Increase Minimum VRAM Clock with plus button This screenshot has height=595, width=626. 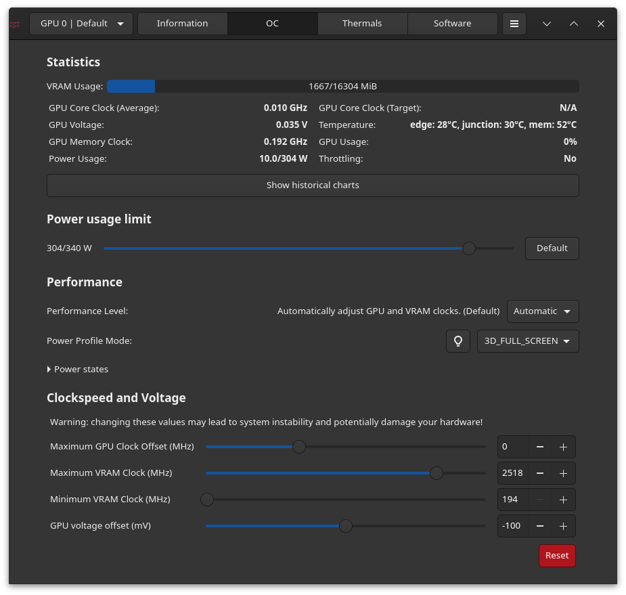pyautogui.click(x=563, y=500)
